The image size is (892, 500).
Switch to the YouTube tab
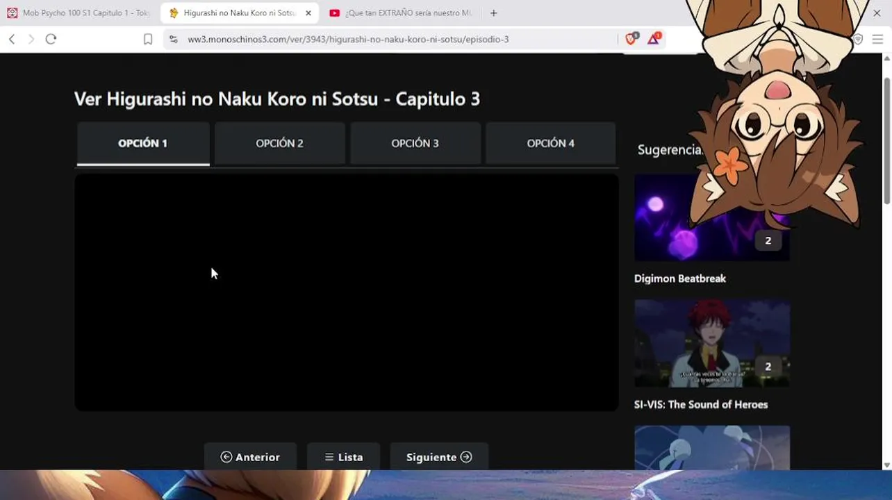401,12
